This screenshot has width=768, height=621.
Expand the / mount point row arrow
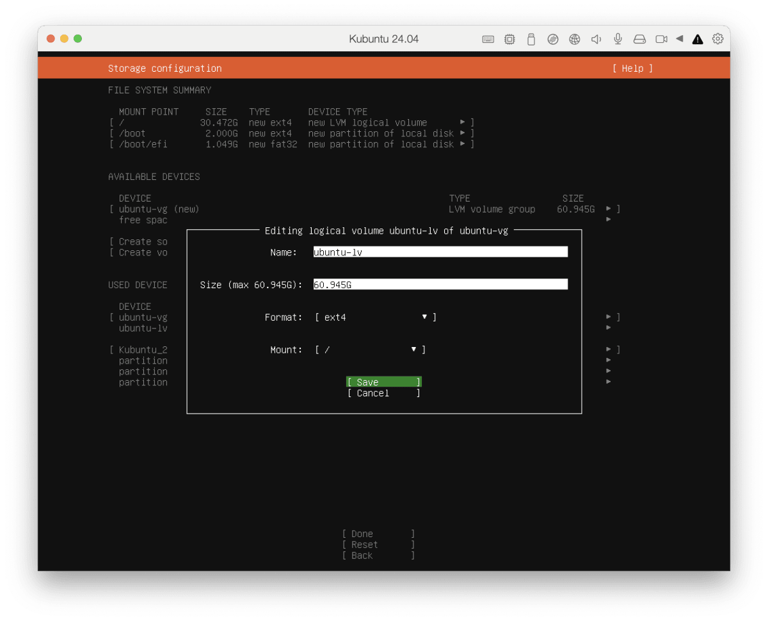click(463, 122)
